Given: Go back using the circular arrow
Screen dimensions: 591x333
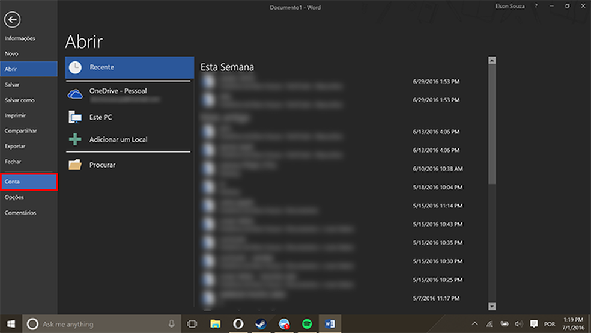Looking at the screenshot, I should (13, 19).
